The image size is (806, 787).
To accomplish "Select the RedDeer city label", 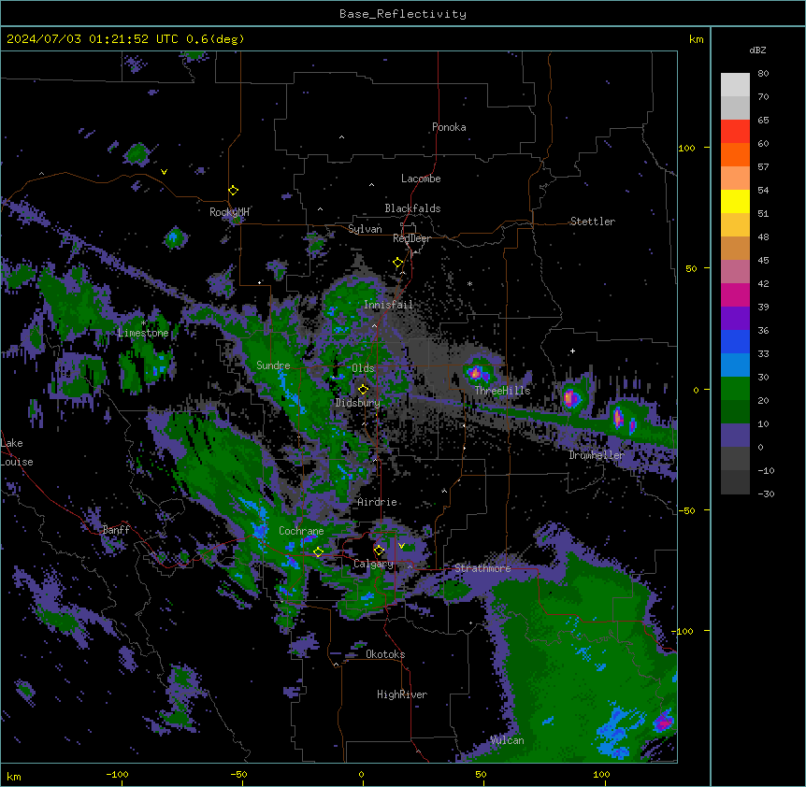I will 411,238.
